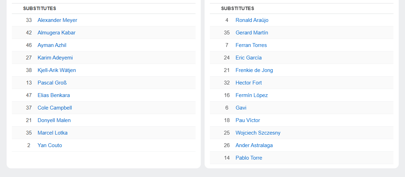The height and width of the screenshot is (177, 405).
Task: Open Karim Adeyemi's profile
Action: (55, 58)
